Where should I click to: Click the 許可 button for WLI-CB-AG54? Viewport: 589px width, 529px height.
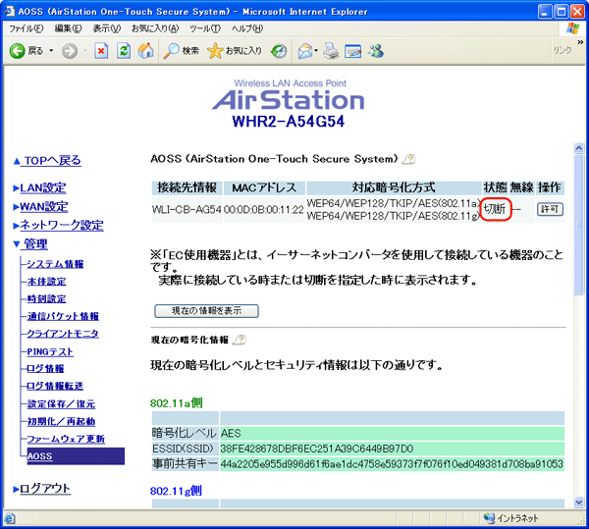tap(550, 209)
